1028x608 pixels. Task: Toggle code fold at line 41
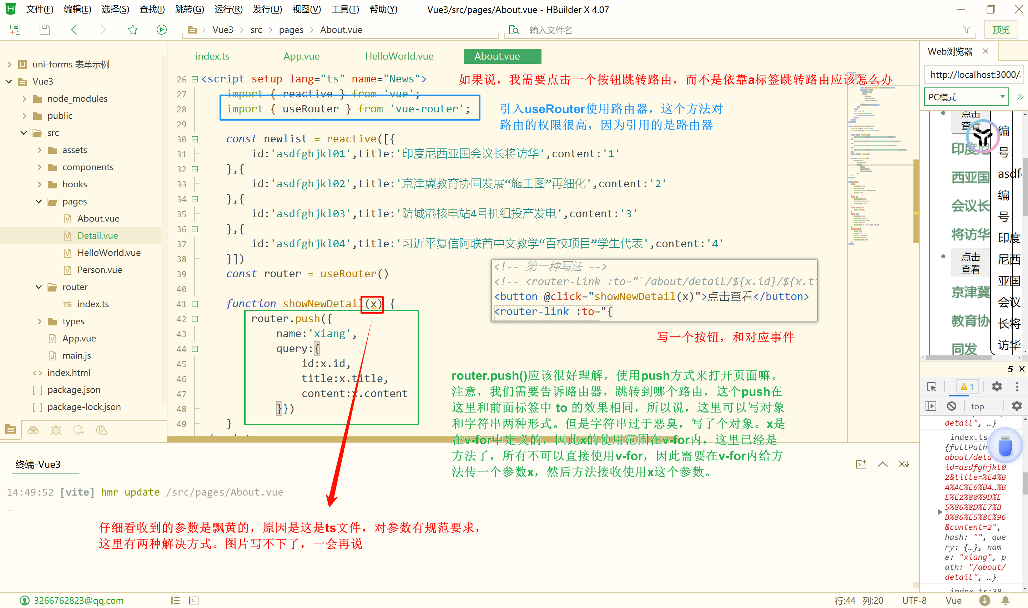click(195, 304)
